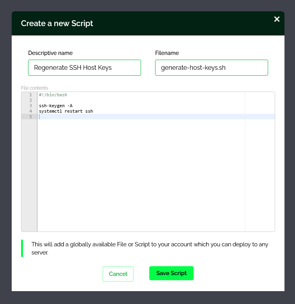Click the 'systemctl restart ssh' code line
The height and width of the screenshot is (304, 295).
pyautogui.click(x=66, y=111)
